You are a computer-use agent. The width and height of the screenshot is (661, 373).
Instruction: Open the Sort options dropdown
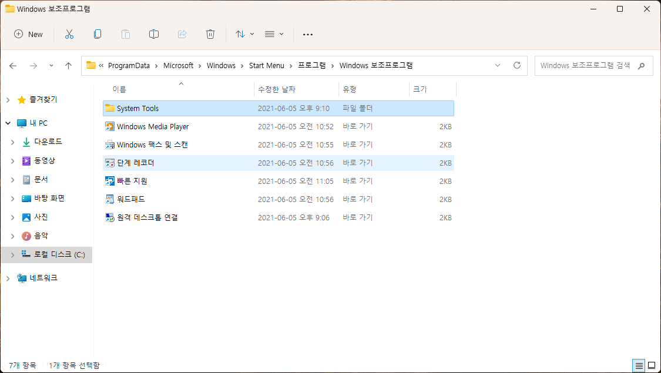point(244,34)
